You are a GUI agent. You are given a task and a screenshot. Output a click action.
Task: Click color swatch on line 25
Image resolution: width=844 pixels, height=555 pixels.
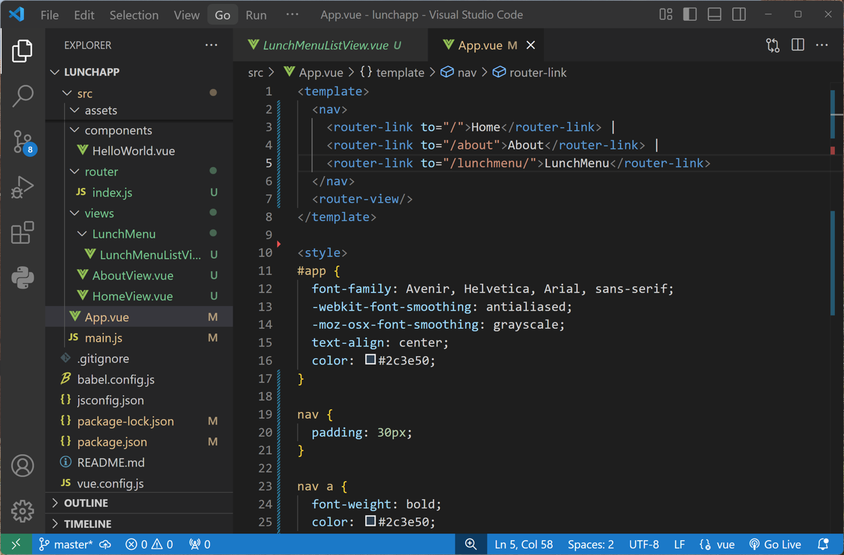(370, 521)
